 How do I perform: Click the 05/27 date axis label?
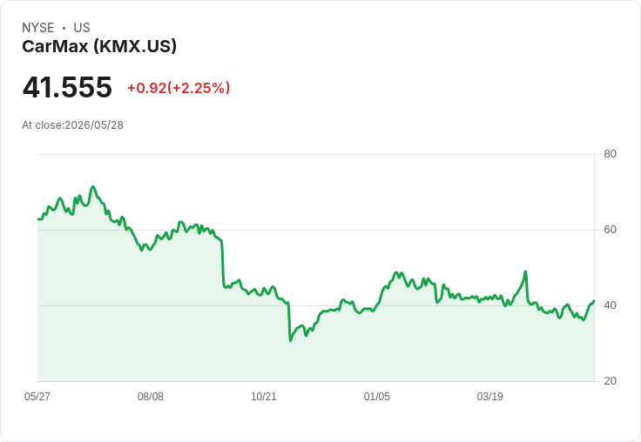[x=37, y=396]
